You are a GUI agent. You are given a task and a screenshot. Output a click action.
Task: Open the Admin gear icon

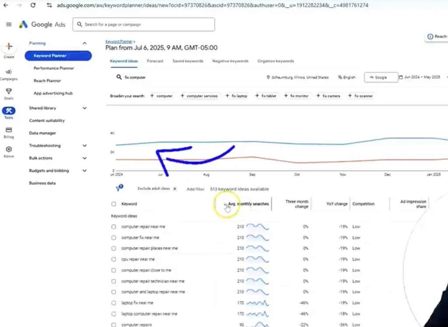point(9,150)
